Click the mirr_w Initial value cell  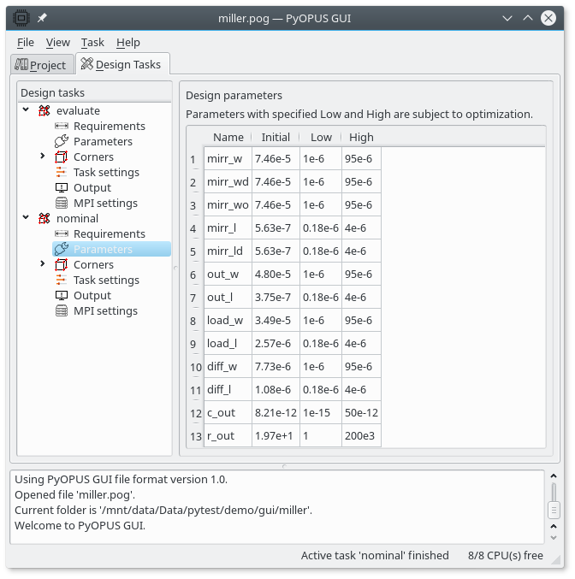(276, 159)
